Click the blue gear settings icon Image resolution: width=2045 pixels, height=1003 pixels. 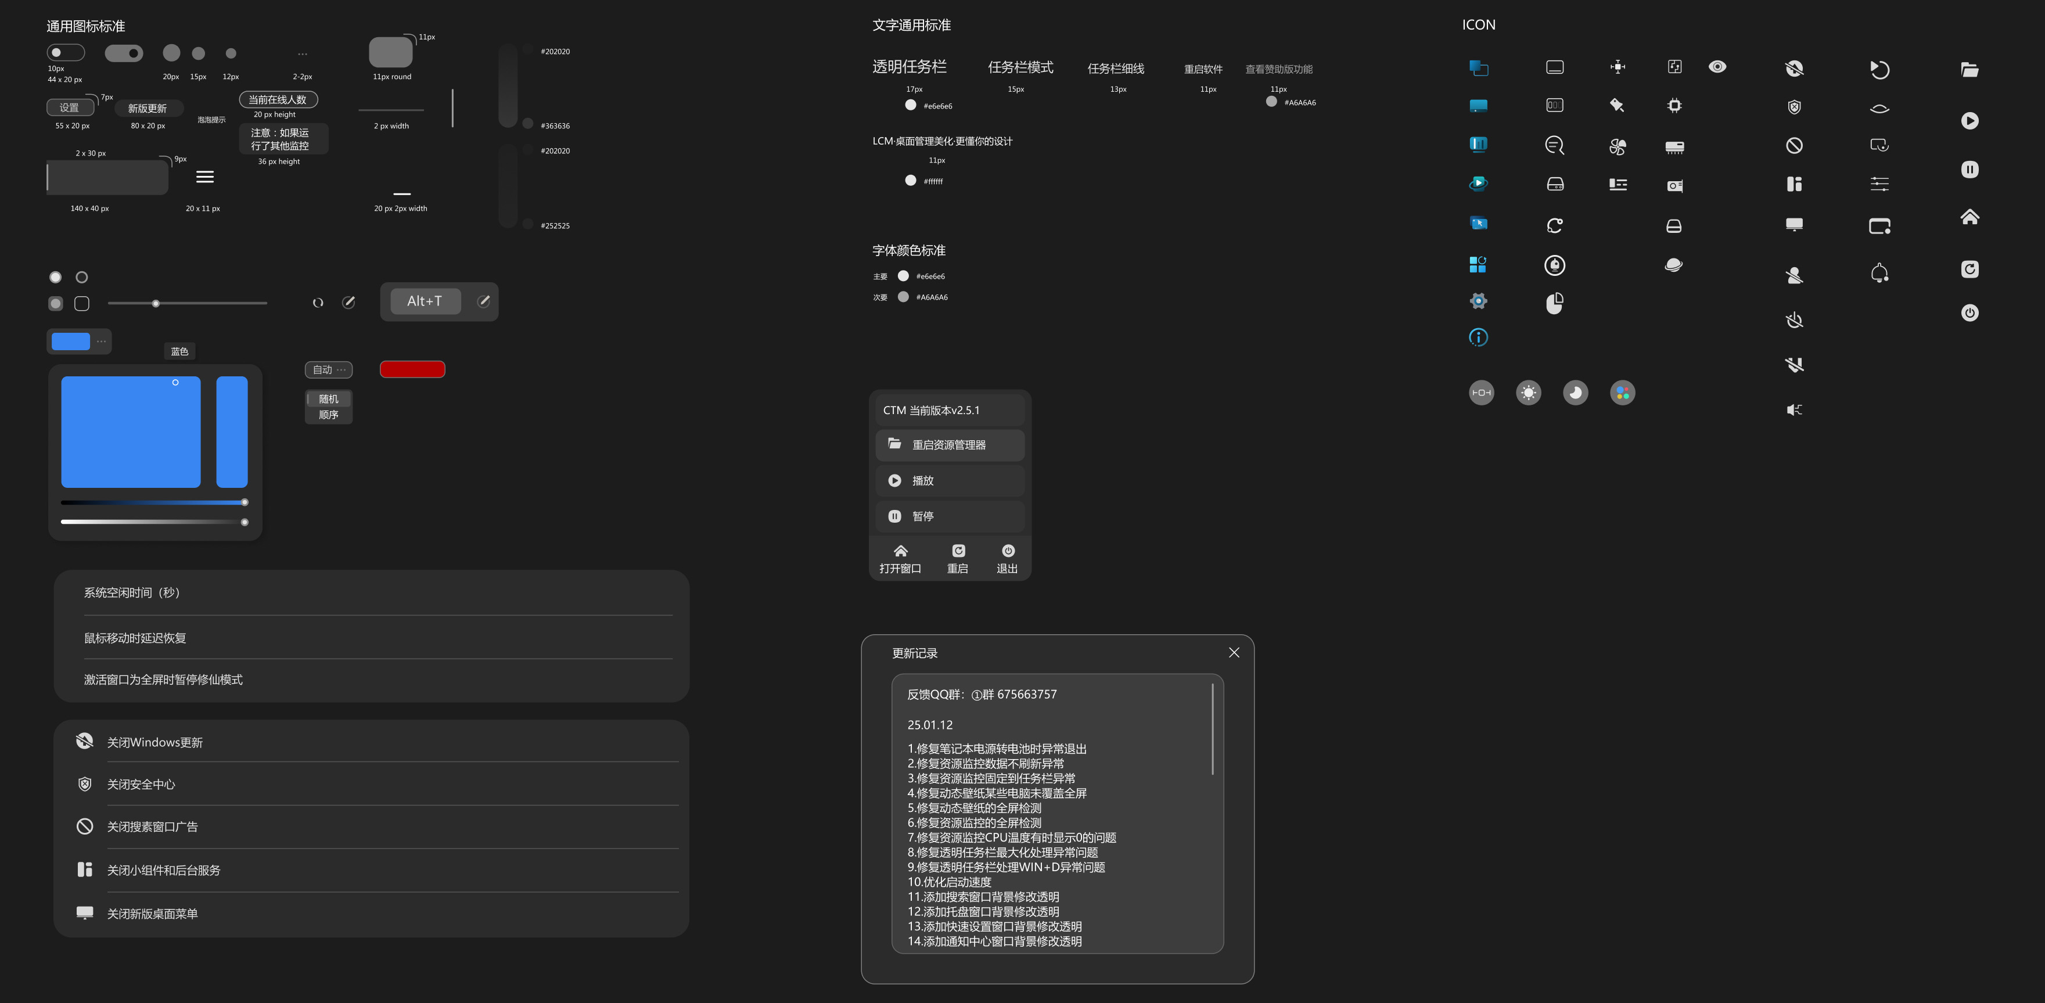click(x=1478, y=301)
